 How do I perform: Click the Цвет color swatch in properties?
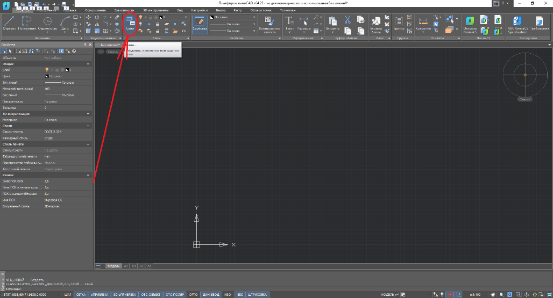47,76
